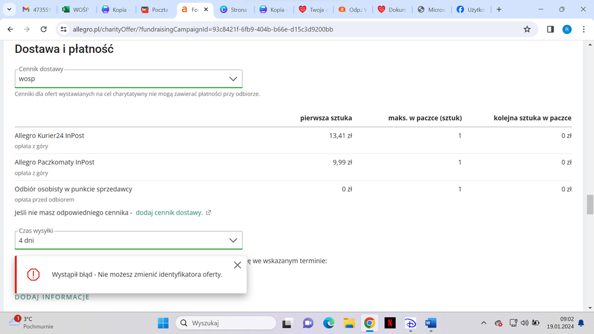Expand the Chrome tab search chevron
Screen dimensions: 594x334
(x=9, y=10)
